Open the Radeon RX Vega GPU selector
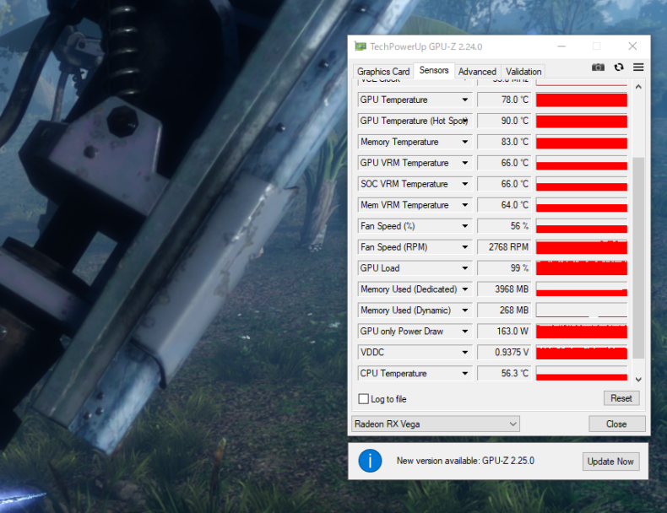Screen dimensions: 667x513 point(436,424)
